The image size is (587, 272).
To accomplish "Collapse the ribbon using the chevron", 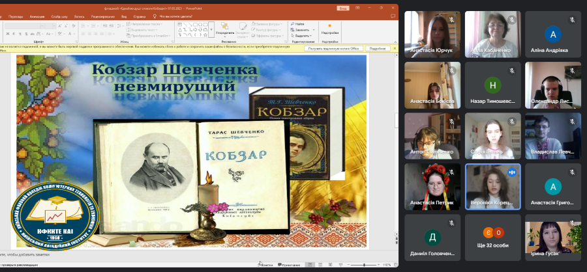I will 395,42.
